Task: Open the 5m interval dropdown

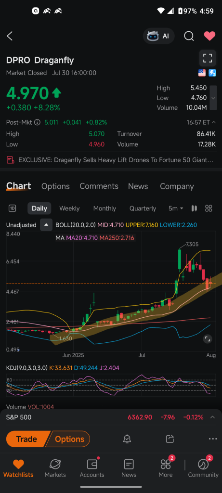Action: [x=176, y=208]
